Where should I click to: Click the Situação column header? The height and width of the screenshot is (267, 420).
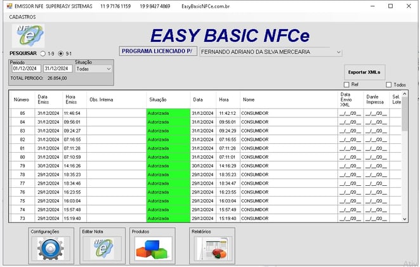pos(168,100)
